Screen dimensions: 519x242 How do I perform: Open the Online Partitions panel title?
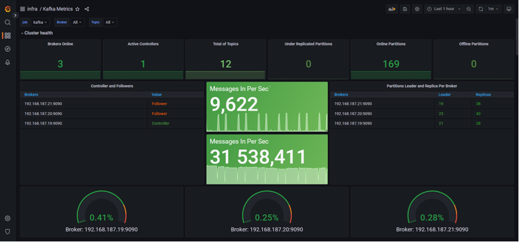click(391, 44)
